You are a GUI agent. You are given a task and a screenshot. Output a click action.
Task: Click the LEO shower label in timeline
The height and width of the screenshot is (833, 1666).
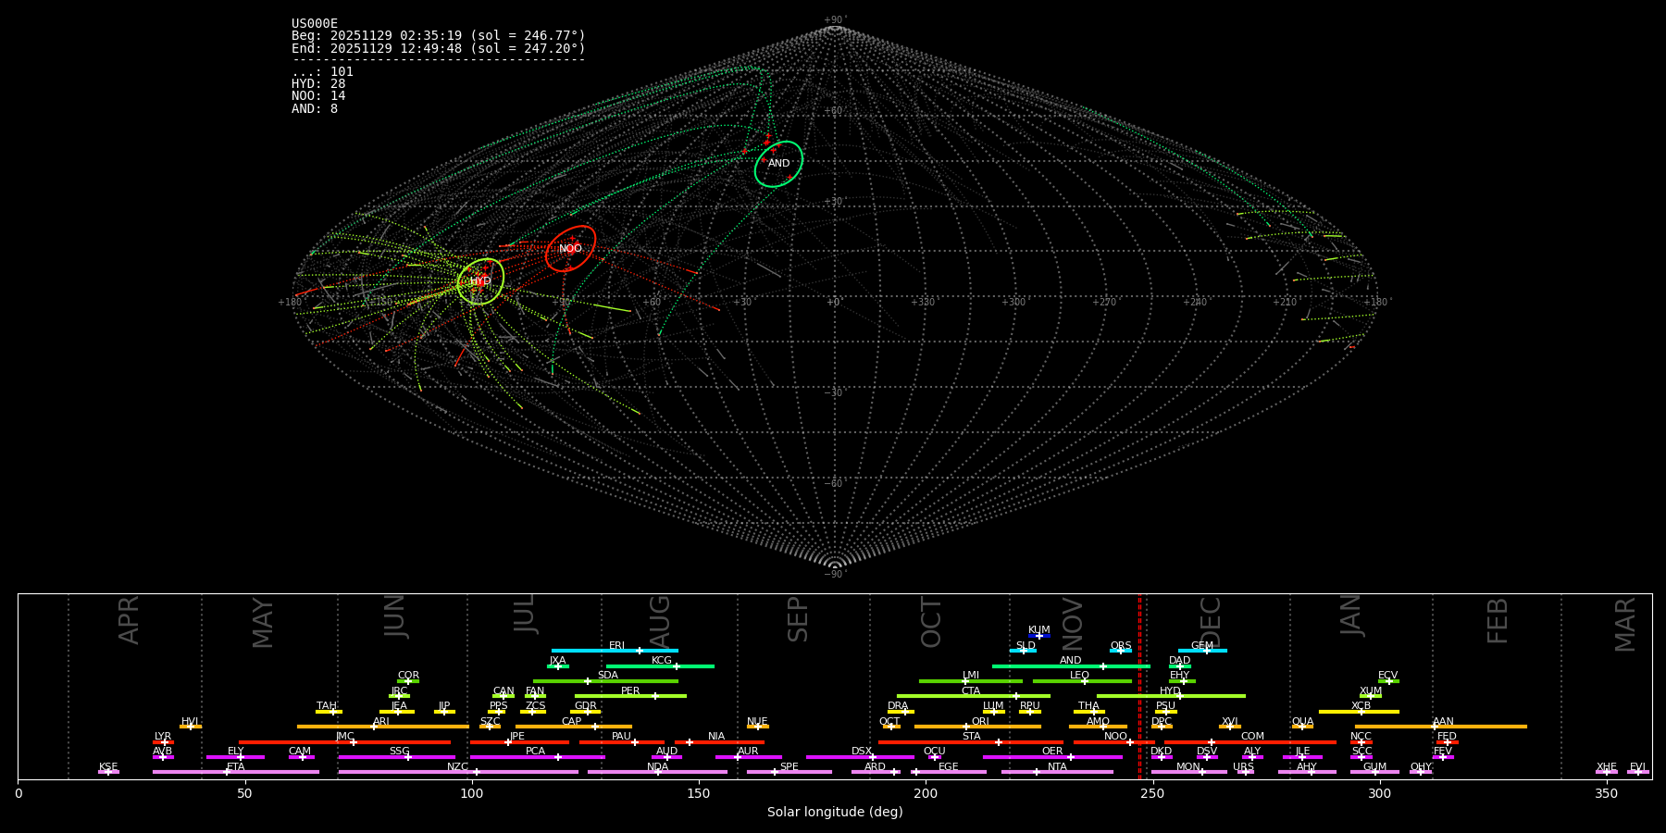tap(1079, 676)
